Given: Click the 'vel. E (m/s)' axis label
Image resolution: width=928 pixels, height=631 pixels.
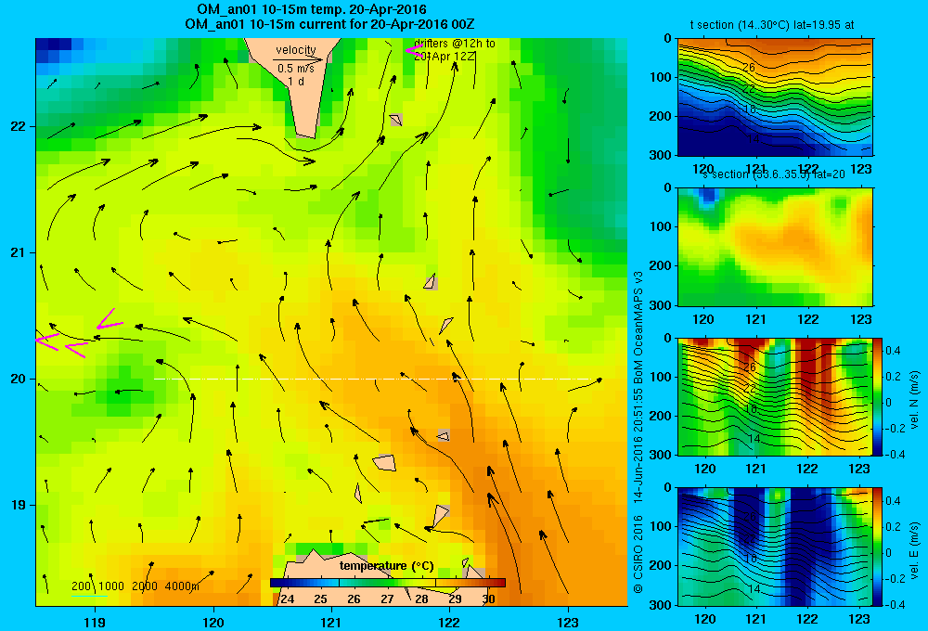Looking at the screenshot, I should [916, 550].
